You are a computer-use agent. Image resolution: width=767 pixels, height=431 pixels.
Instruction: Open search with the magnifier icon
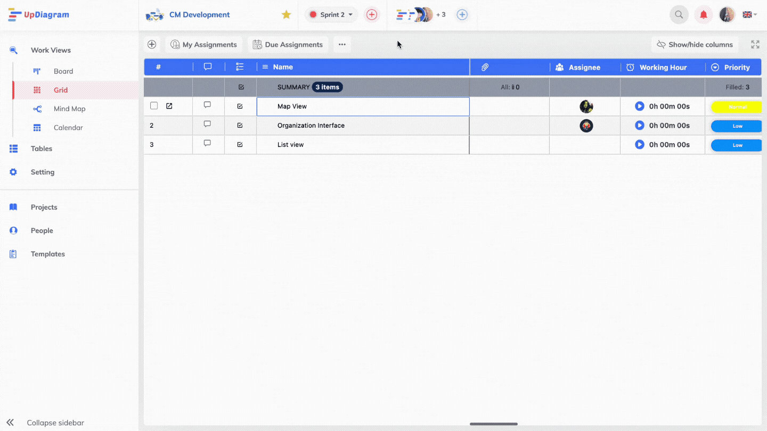point(679,15)
